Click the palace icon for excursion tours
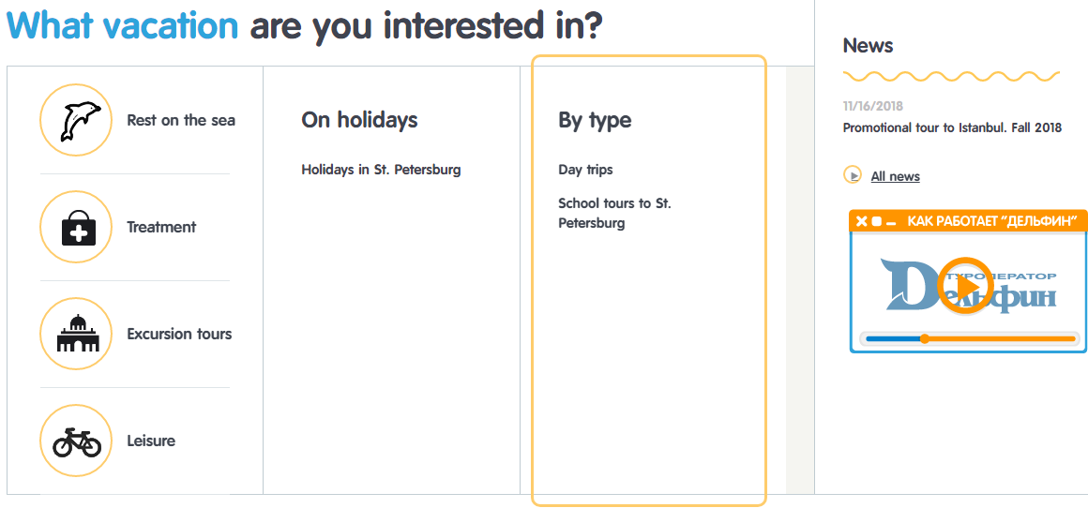This screenshot has width=1088, height=508. point(76,334)
